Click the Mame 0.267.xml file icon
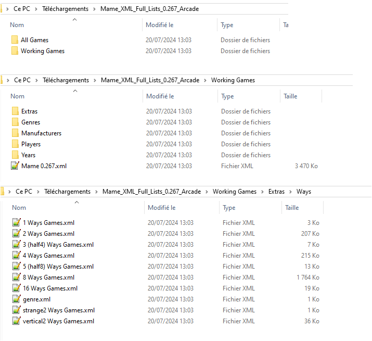Viewport: 372px width, 341px height. (15, 166)
